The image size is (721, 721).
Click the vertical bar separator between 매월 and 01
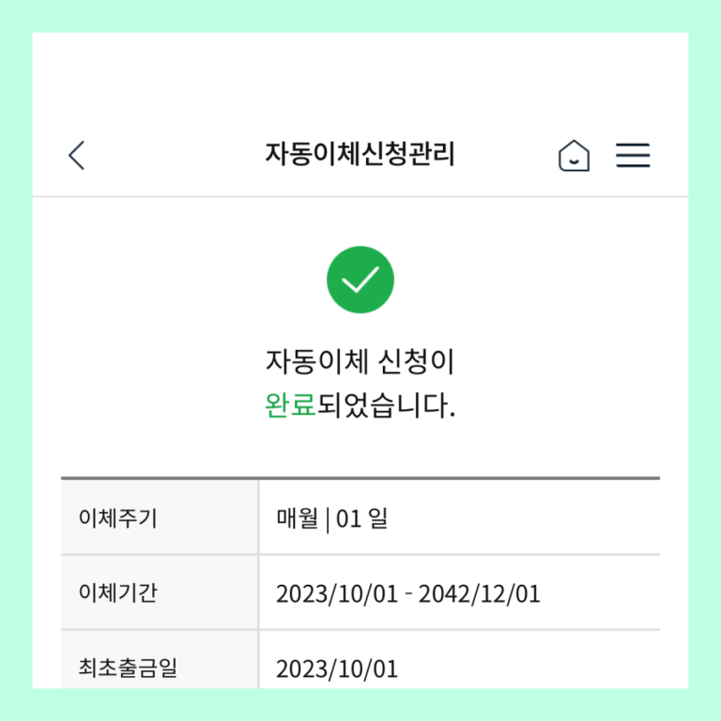click(328, 520)
